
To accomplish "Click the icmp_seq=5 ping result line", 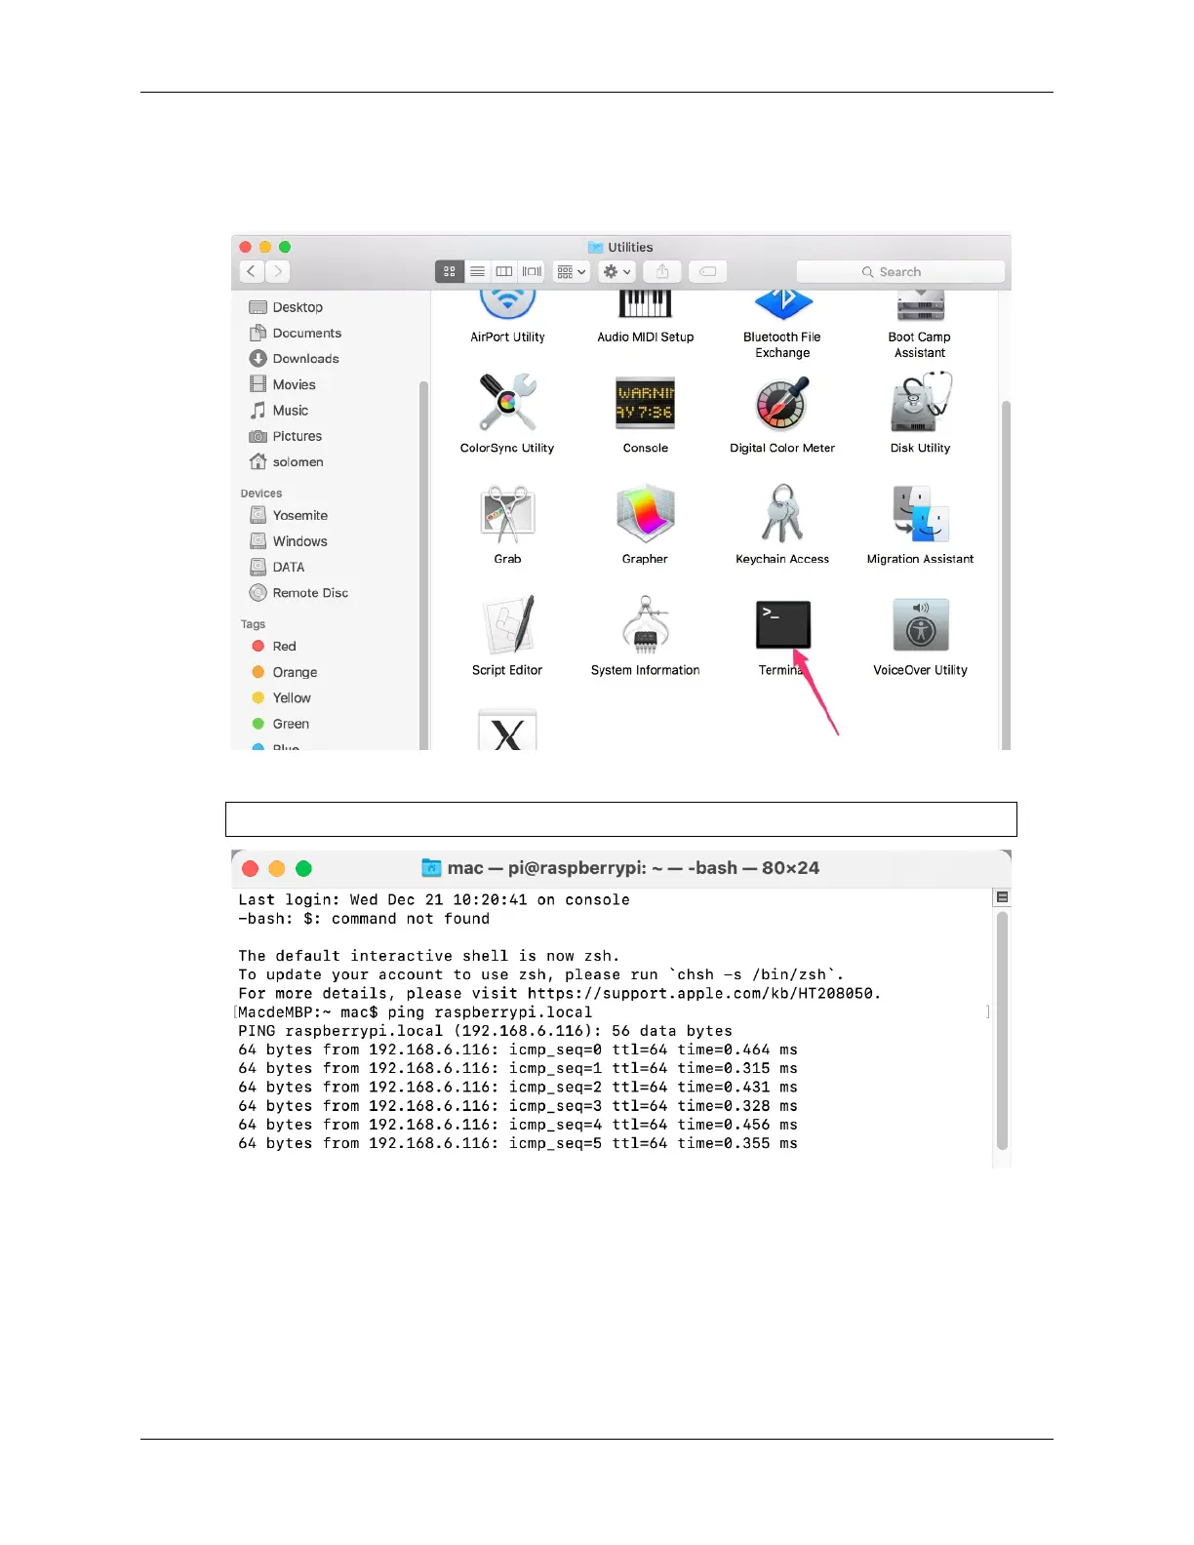I will point(518,1143).
